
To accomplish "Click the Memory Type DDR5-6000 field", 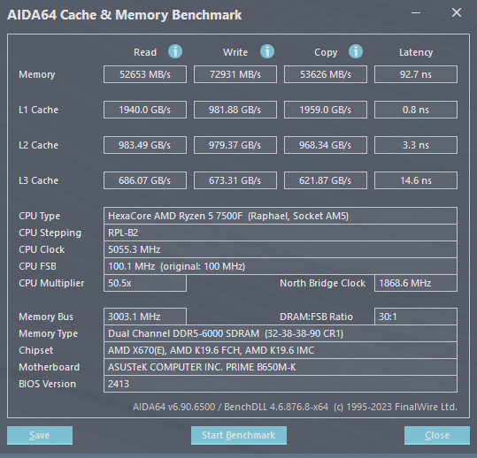I will click(281, 333).
